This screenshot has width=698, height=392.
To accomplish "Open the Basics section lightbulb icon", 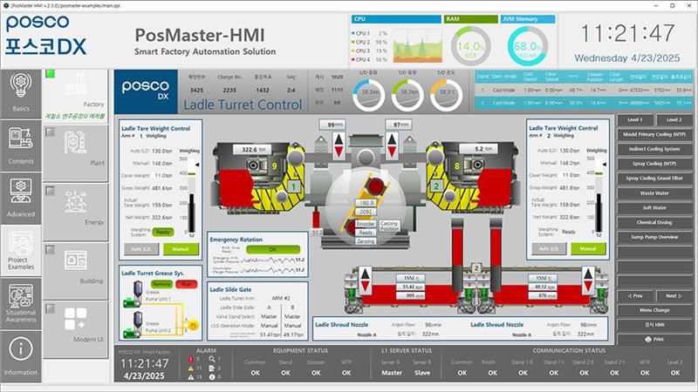I will [20, 85].
